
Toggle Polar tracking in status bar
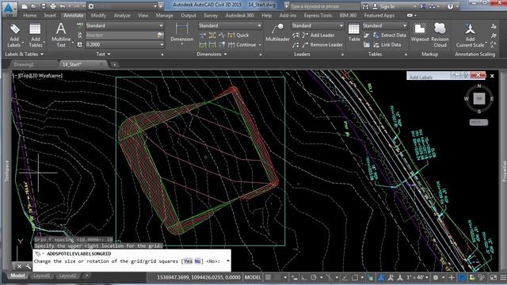click(313, 277)
